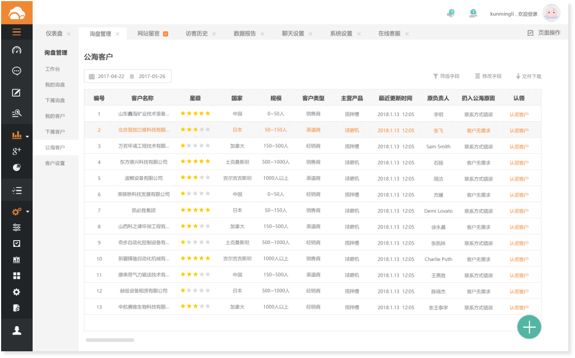Select customer 凯必胜集团 in row 7
This screenshot has width=575, height=358.
tap(143, 210)
